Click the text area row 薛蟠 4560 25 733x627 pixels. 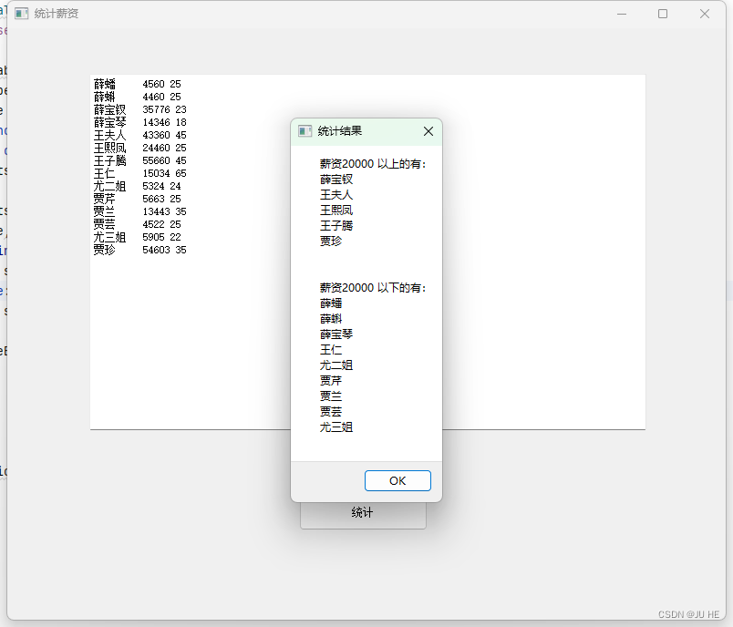pos(137,84)
